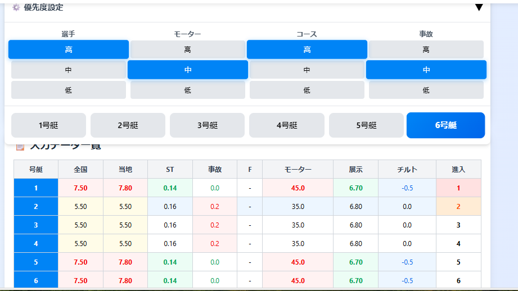This screenshot has height=291, width=518.
Task: Click the 号艇 column header
Action: 36,169
